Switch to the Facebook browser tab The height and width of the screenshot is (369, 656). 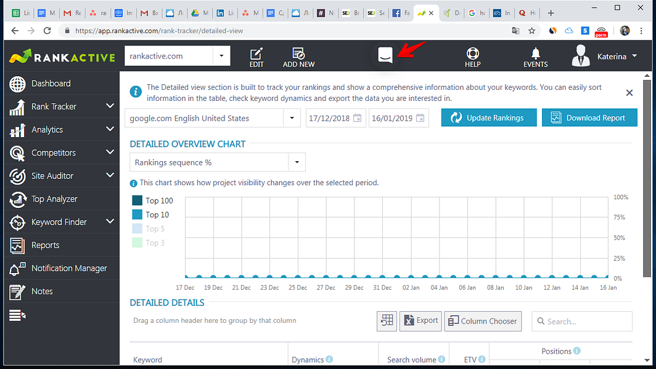click(x=401, y=13)
